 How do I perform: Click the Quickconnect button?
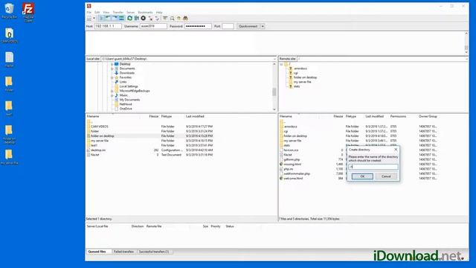point(248,26)
